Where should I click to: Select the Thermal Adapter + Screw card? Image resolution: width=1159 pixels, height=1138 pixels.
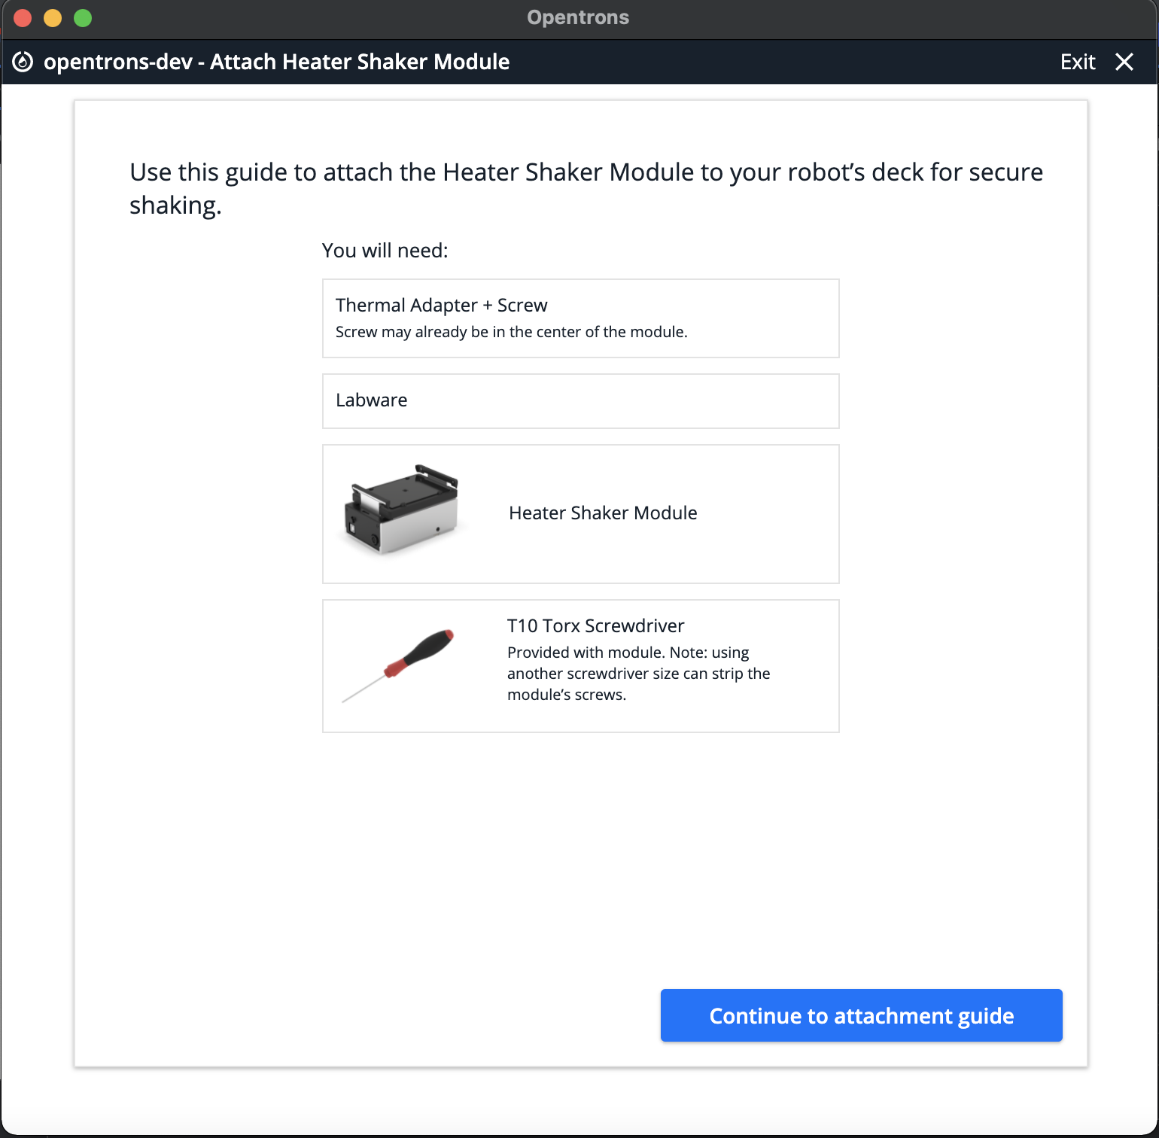pyautogui.click(x=580, y=318)
